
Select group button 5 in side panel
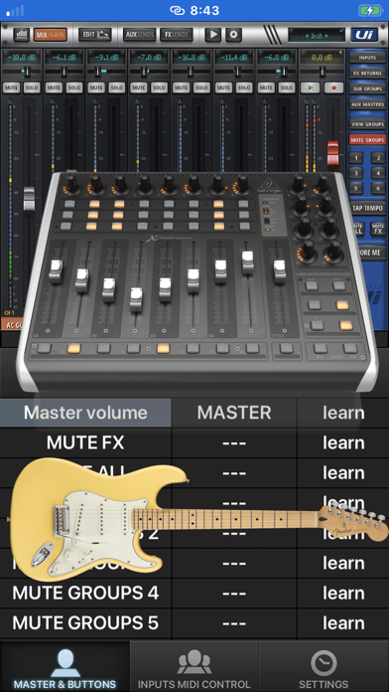[x=356, y=188]
